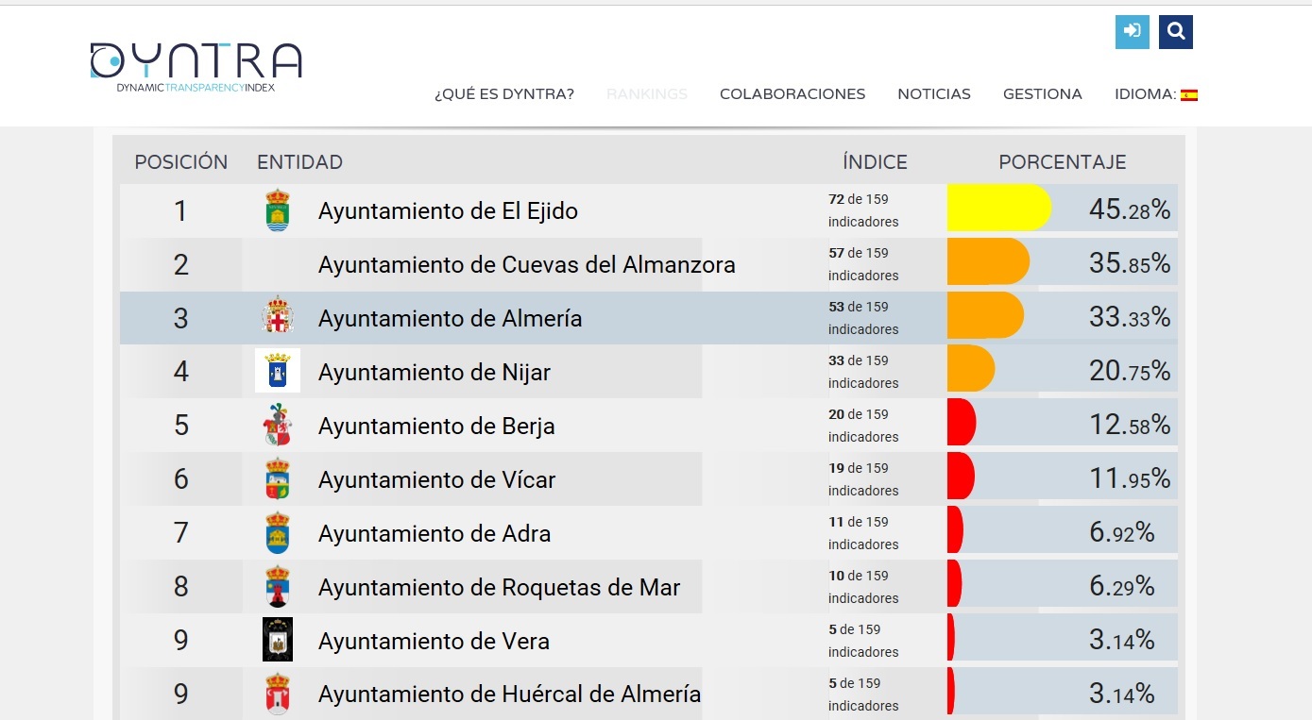Click the red 11.95% progress bar

click(961, 477)
